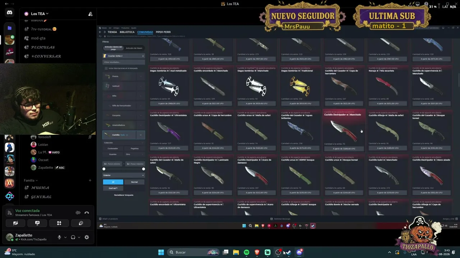Expand the Pistola category dropdown arrow
Screen dimensions: 460x258
coord(141,76)
